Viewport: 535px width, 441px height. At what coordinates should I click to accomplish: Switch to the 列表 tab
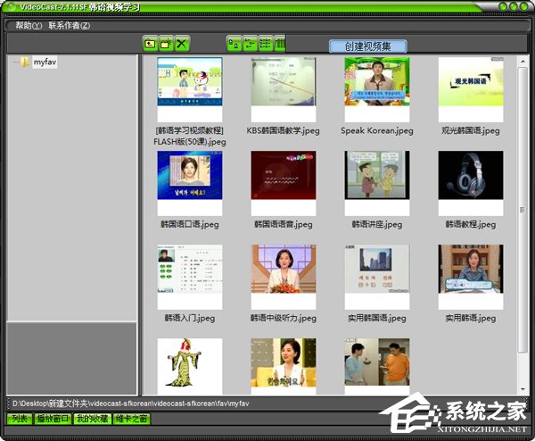(x=20, y=419)
